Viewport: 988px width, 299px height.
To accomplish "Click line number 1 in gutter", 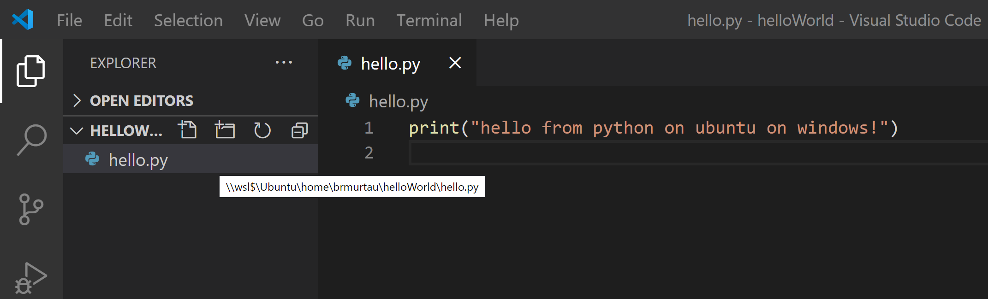I will pos(369,128).
